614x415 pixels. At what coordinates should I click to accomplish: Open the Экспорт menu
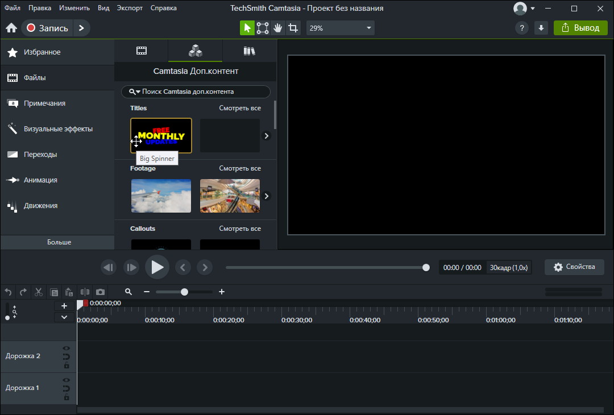(130, 8)
